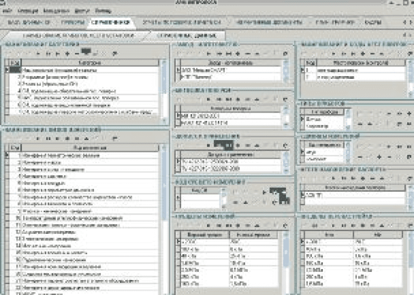Open the НОРМАТИВНЫЕ ДОКУМЕНТЫ tab
The height and width of the screenshot is (295, 414).
click(269, 23)
